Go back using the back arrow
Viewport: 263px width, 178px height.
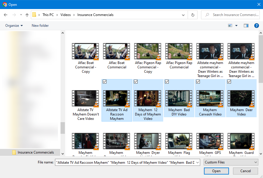click(6, 15)
